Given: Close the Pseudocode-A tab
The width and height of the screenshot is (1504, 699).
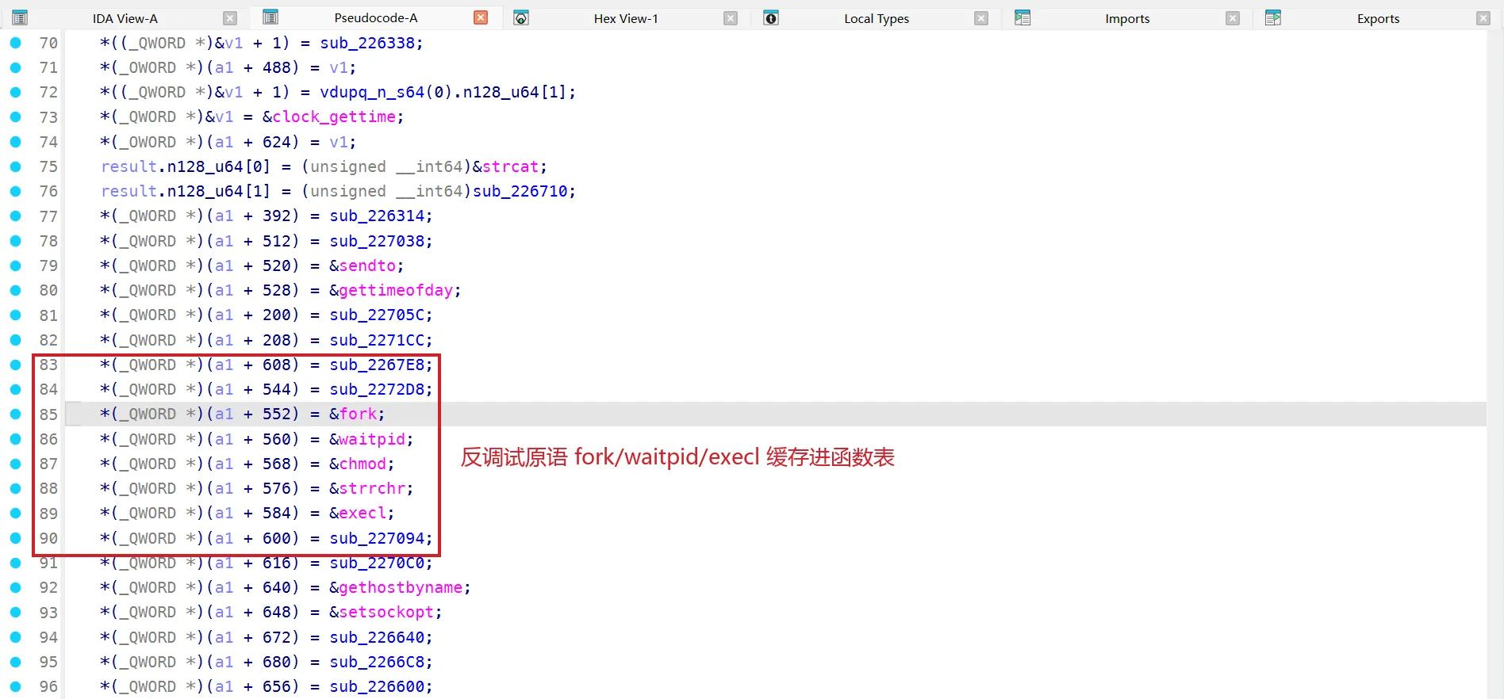Looking at the screenshot, I should point(481,17).
